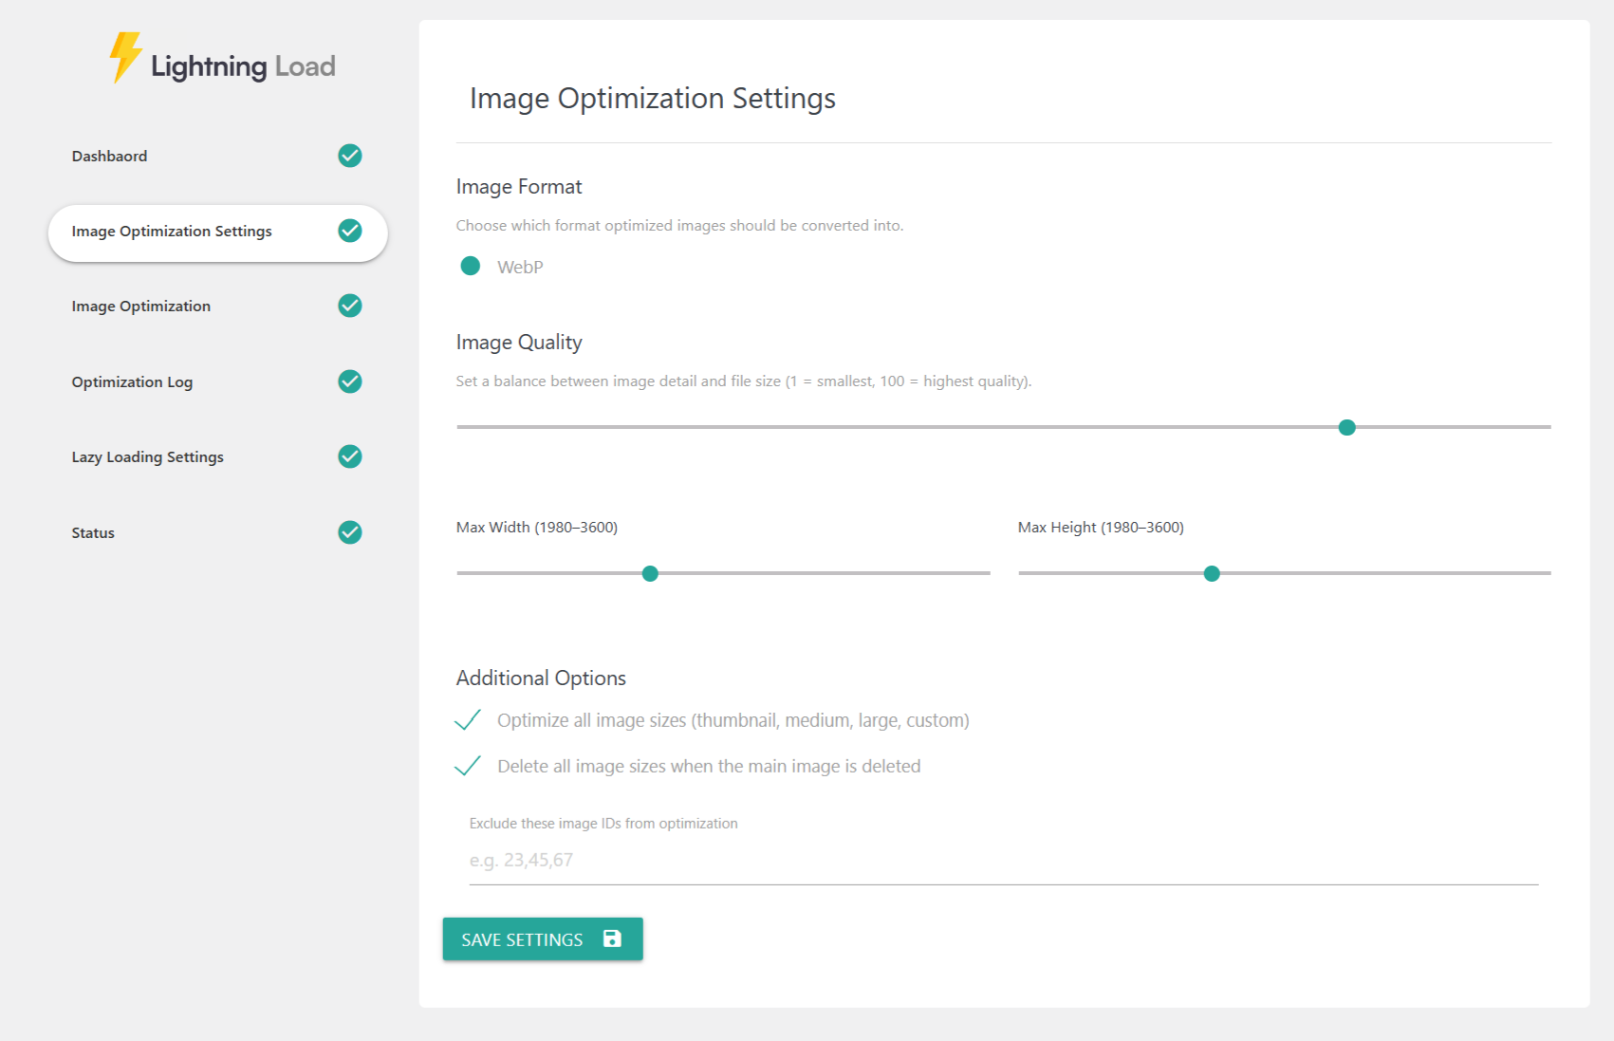Open the Status page

[x=93, y=533]
